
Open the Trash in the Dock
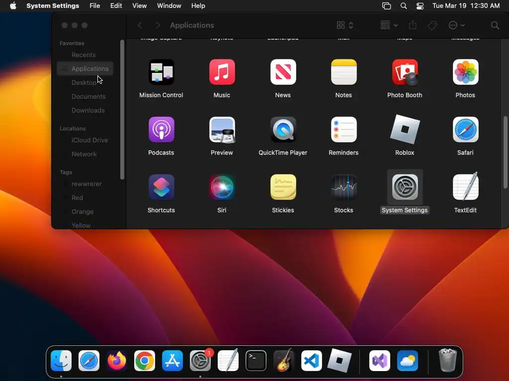coord(448,360)
